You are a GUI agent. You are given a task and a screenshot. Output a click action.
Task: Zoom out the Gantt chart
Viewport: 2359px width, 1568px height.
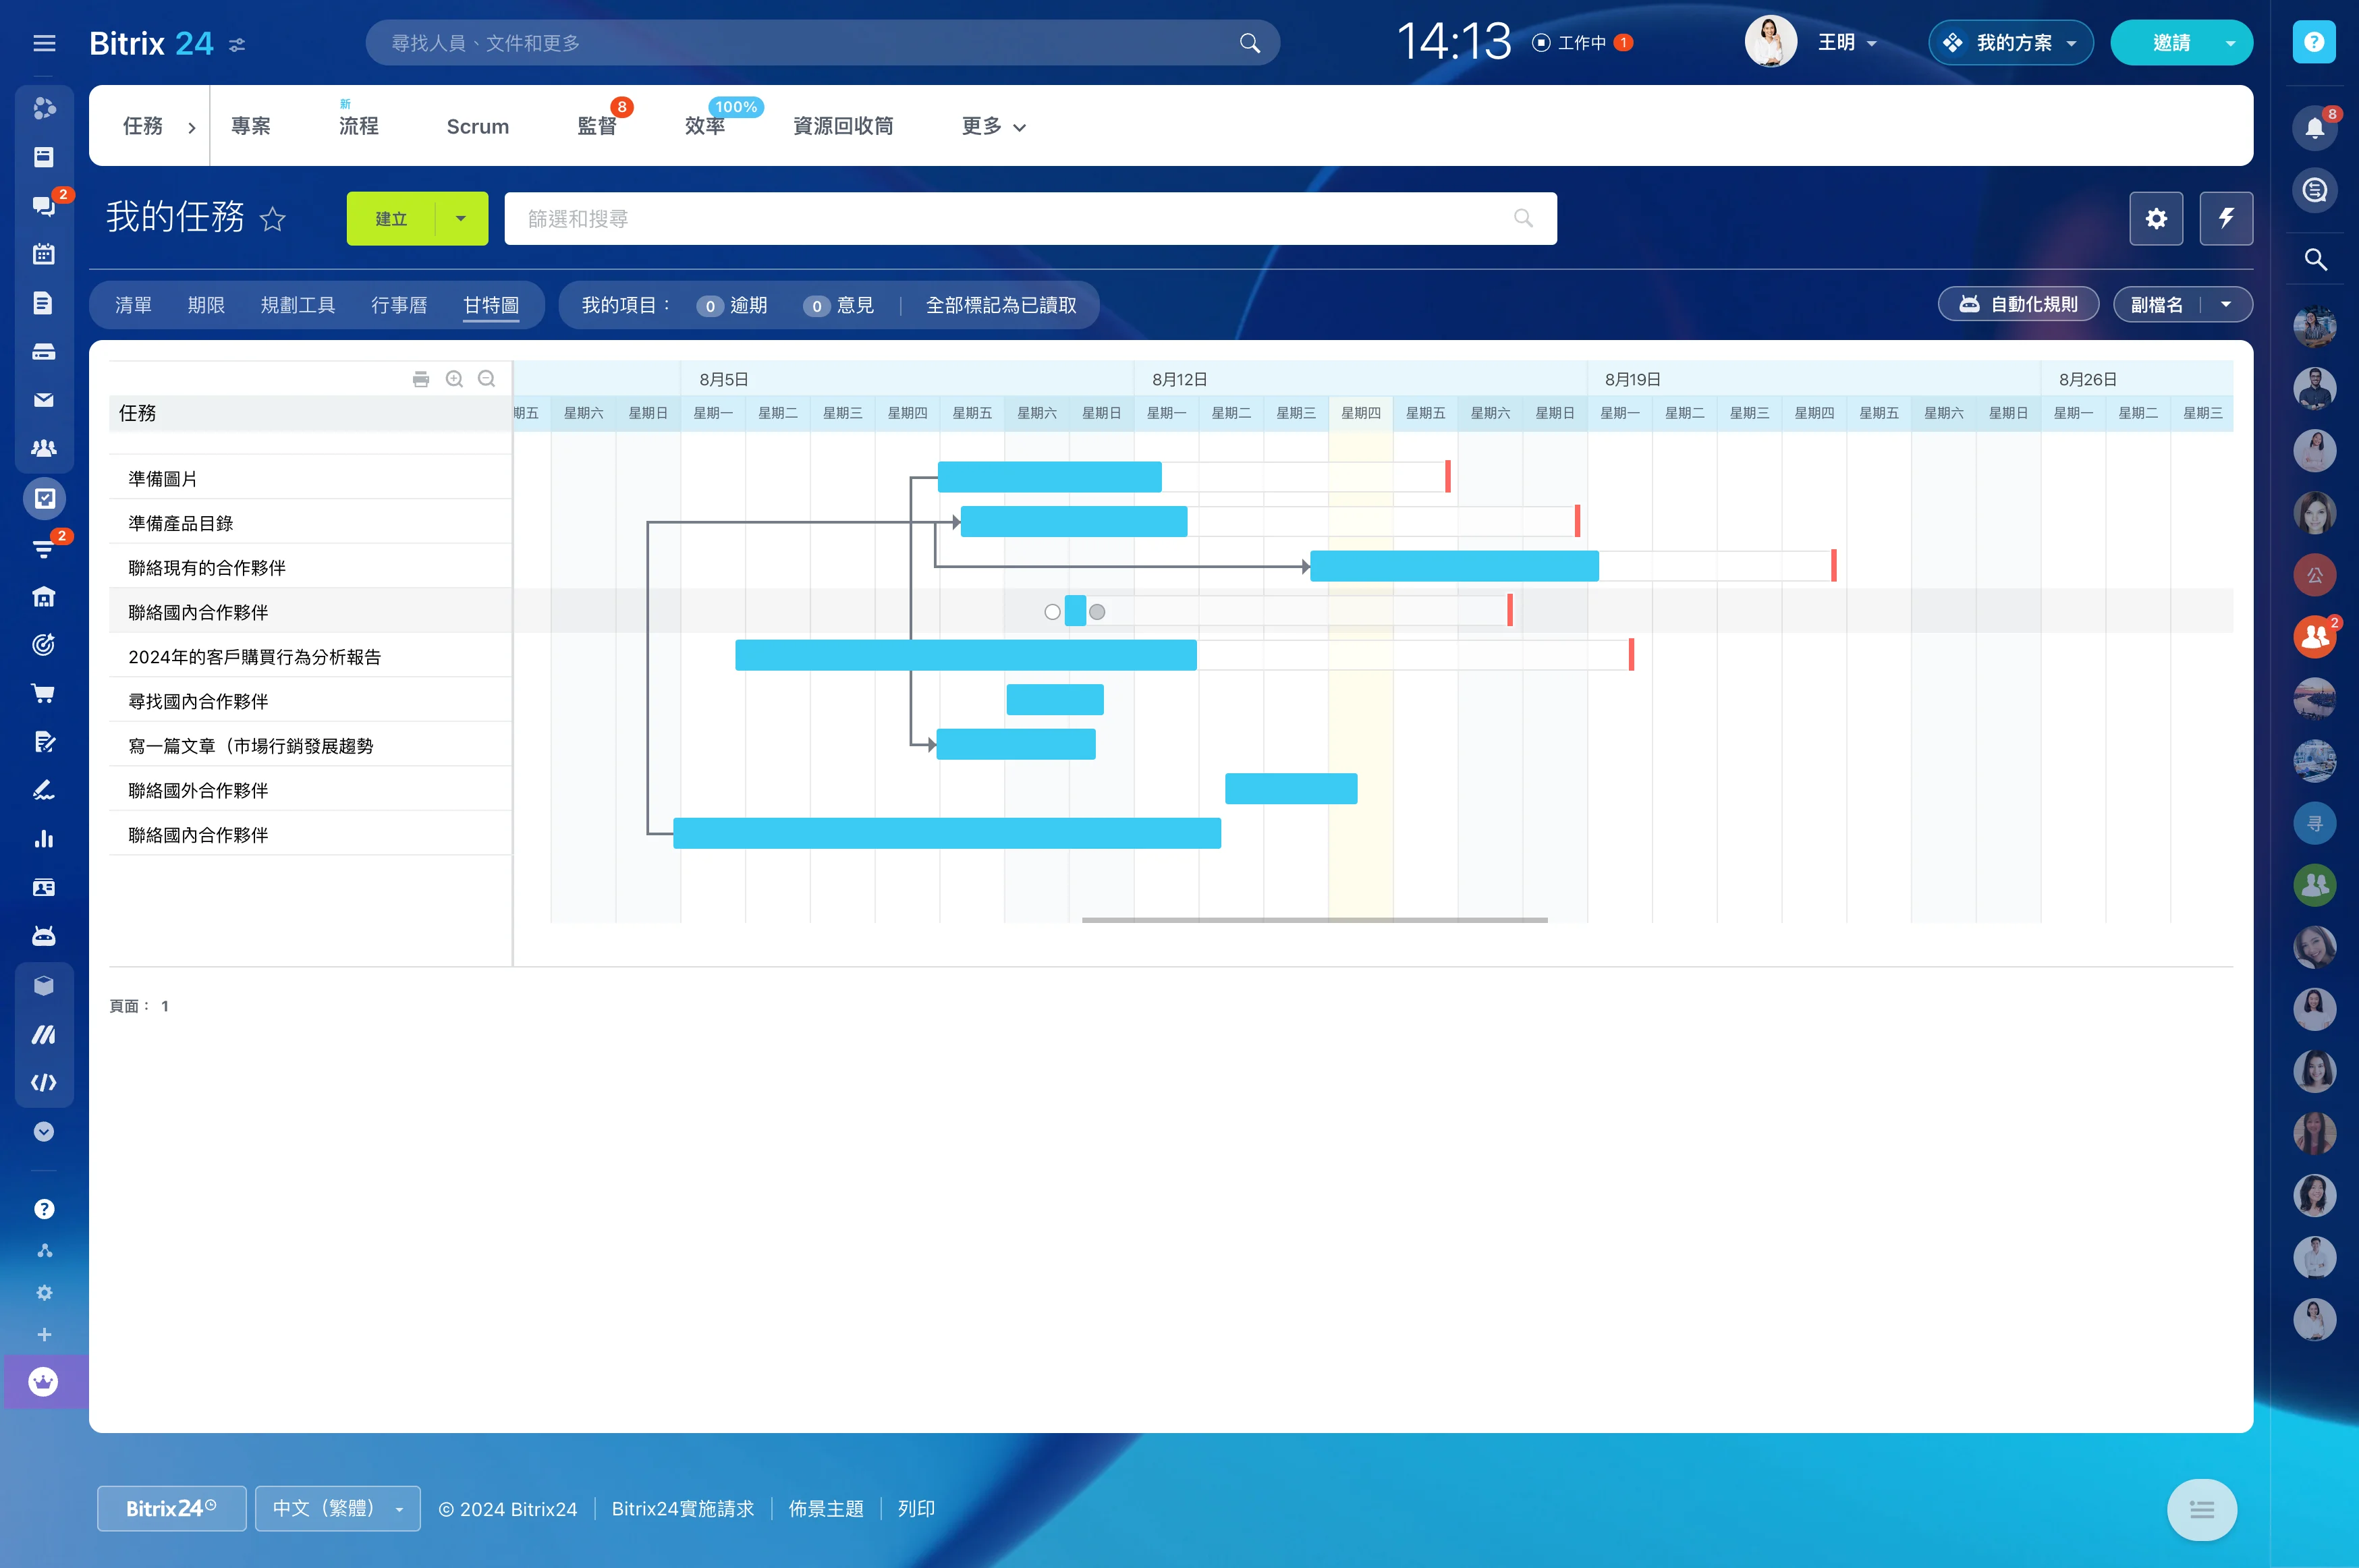[487, 379]
